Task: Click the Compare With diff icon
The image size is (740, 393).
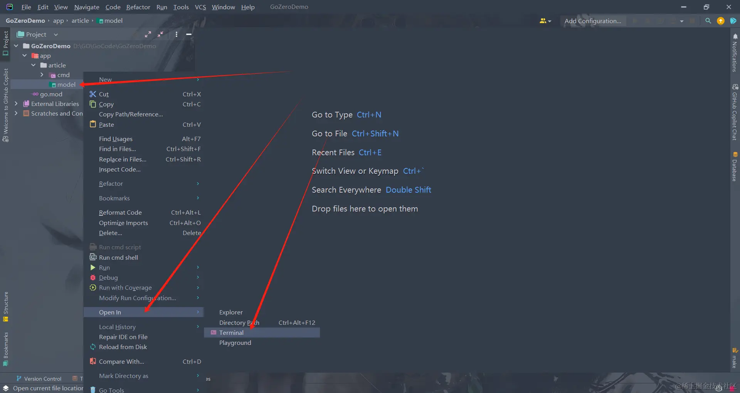Action: pos(92,361)
